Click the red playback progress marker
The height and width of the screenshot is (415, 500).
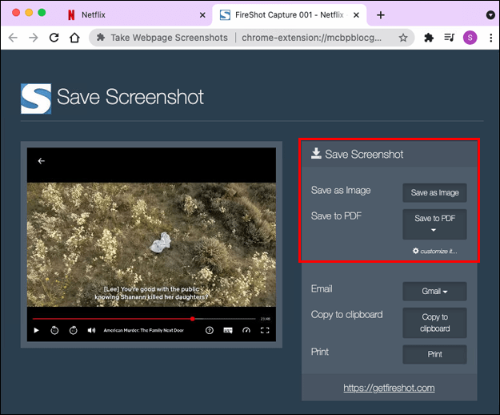(192, 319)
